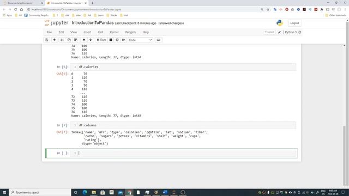Viewport: 349px width, 196px height.
Task: Bookmark this page with the star icon
Action: 268,9
